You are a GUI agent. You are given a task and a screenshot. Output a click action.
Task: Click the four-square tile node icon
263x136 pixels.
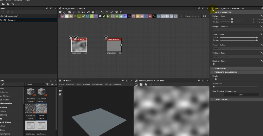[x=100, y=16]
